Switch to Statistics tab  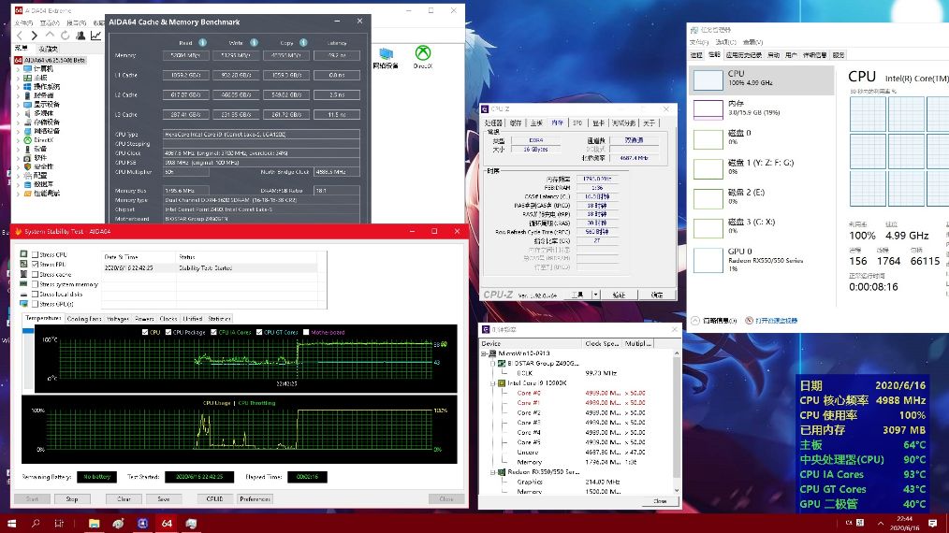pos(219,319)
